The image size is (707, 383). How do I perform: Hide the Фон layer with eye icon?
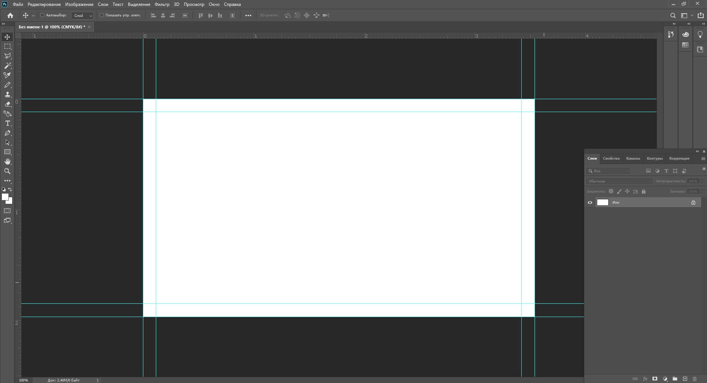[590, 202]
